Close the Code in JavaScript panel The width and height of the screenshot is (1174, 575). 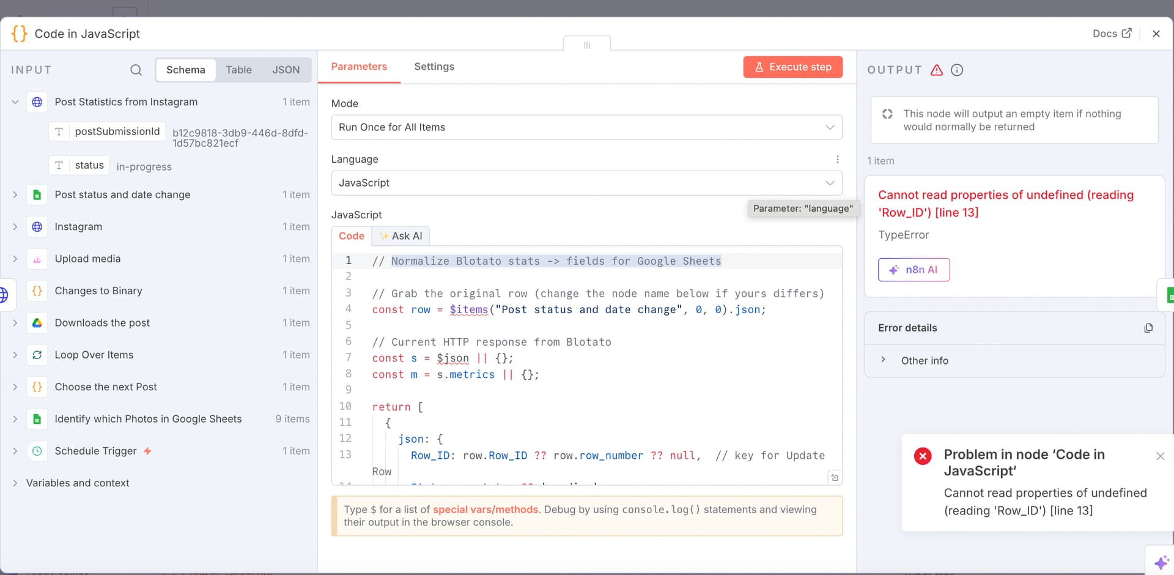click(x=1156, y=34)
